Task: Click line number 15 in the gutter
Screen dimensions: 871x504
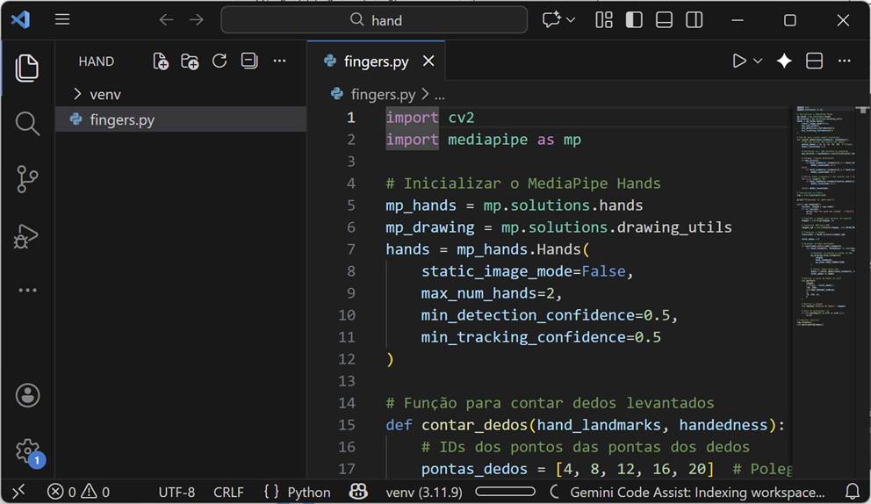Action: pos(347,425)
